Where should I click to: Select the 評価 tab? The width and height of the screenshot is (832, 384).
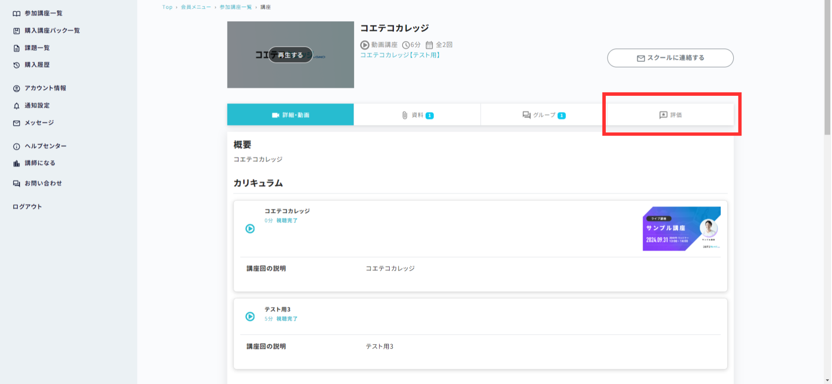click(x=670, y=115)
